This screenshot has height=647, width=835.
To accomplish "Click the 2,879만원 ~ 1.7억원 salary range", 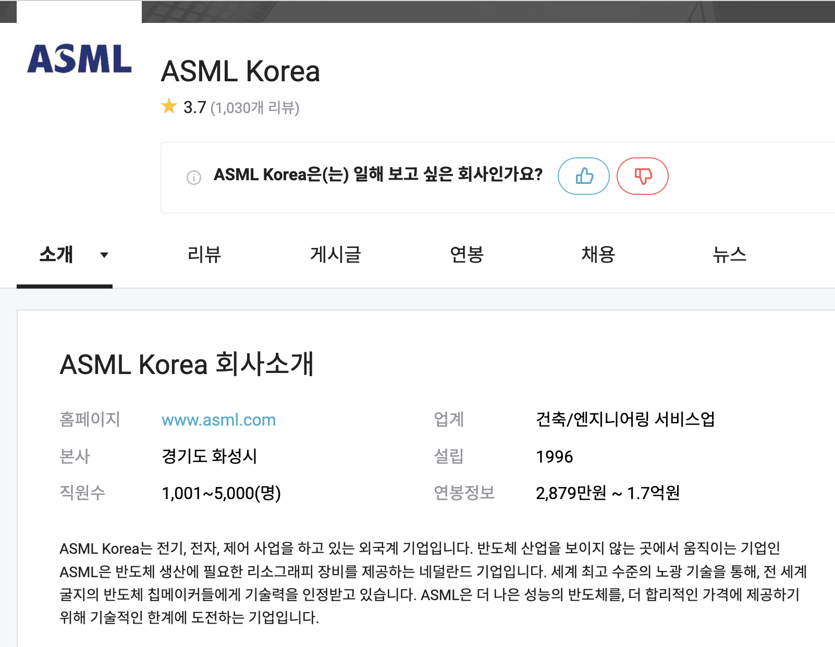I will pos(608,493).
